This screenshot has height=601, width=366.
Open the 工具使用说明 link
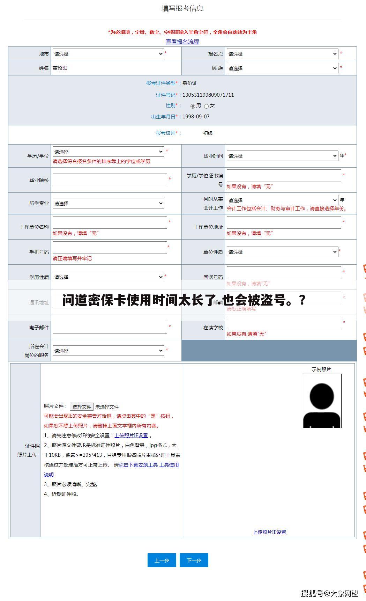point(169,465)
